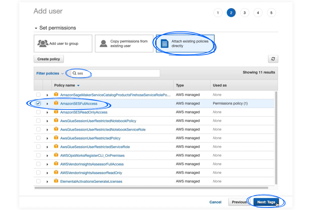This screenshot has width=312, height=210.
Task: Select the AwsGlueSessionUserRestrictedServiceRole checkbox
Action: click(38, 147)
